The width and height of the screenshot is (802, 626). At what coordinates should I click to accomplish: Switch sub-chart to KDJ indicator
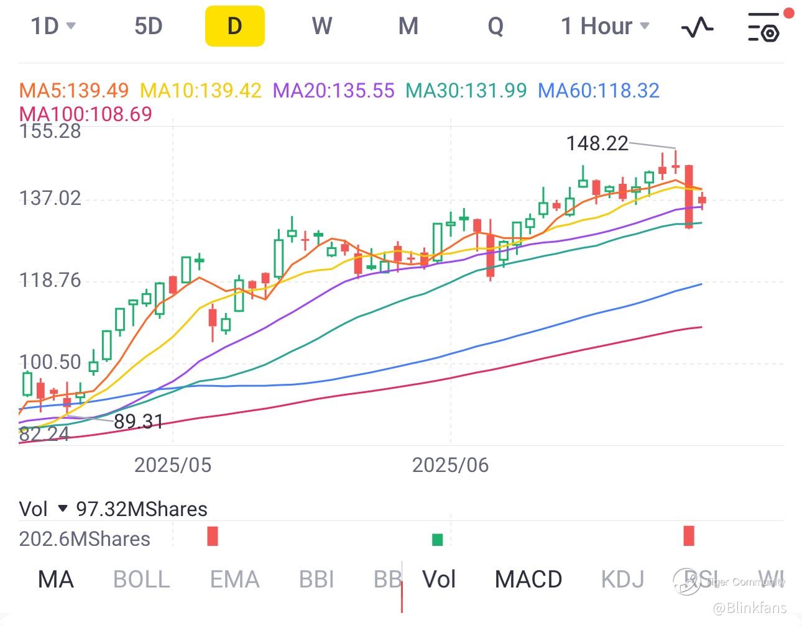(622, 579)
